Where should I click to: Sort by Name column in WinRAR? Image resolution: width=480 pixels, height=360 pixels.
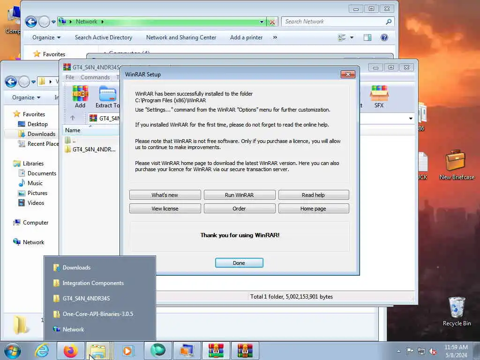[90, 130]
